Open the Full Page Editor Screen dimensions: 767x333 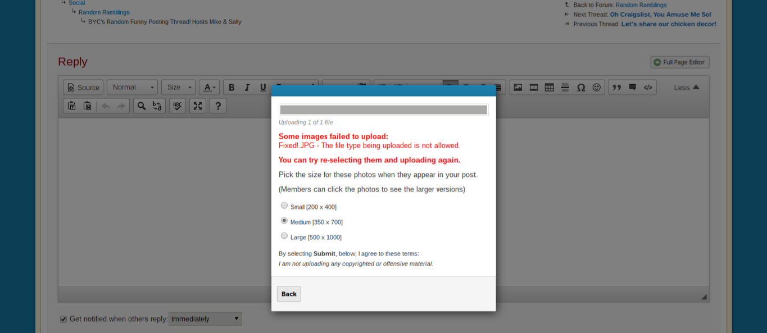tap(680, 62)
